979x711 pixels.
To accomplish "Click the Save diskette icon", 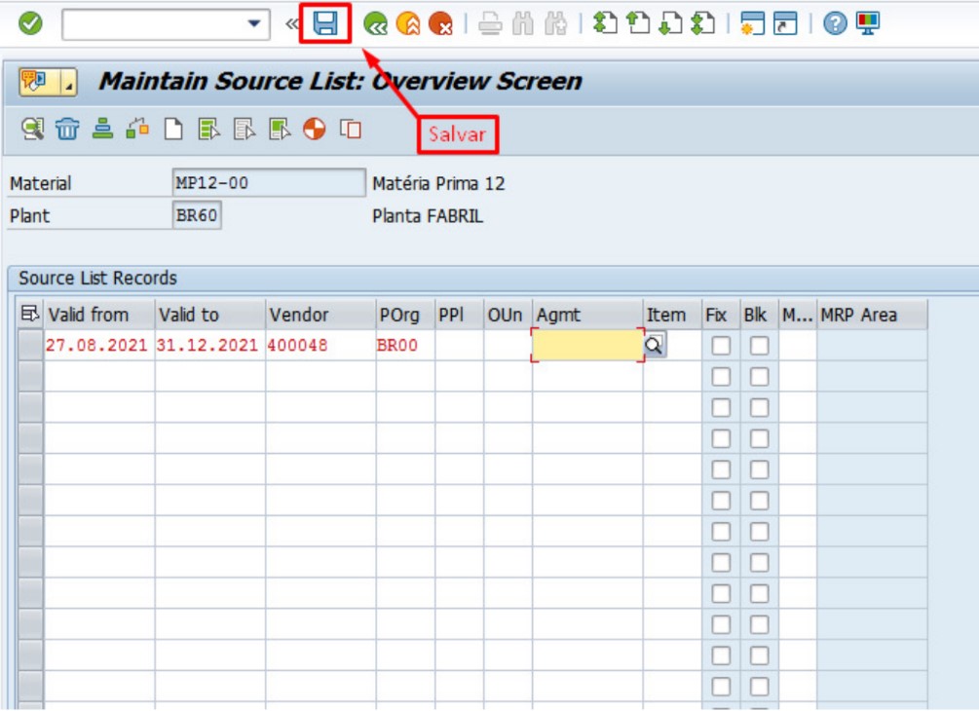I will tap(323, 23).
